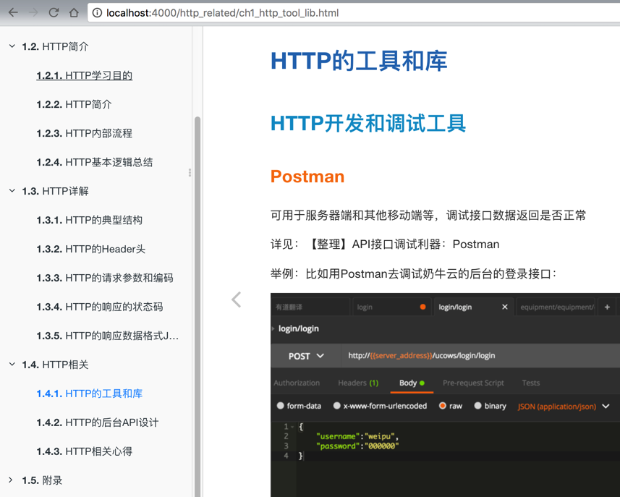Select active 1.4.1. HTTP的工具和库 entry

point(90,394)
